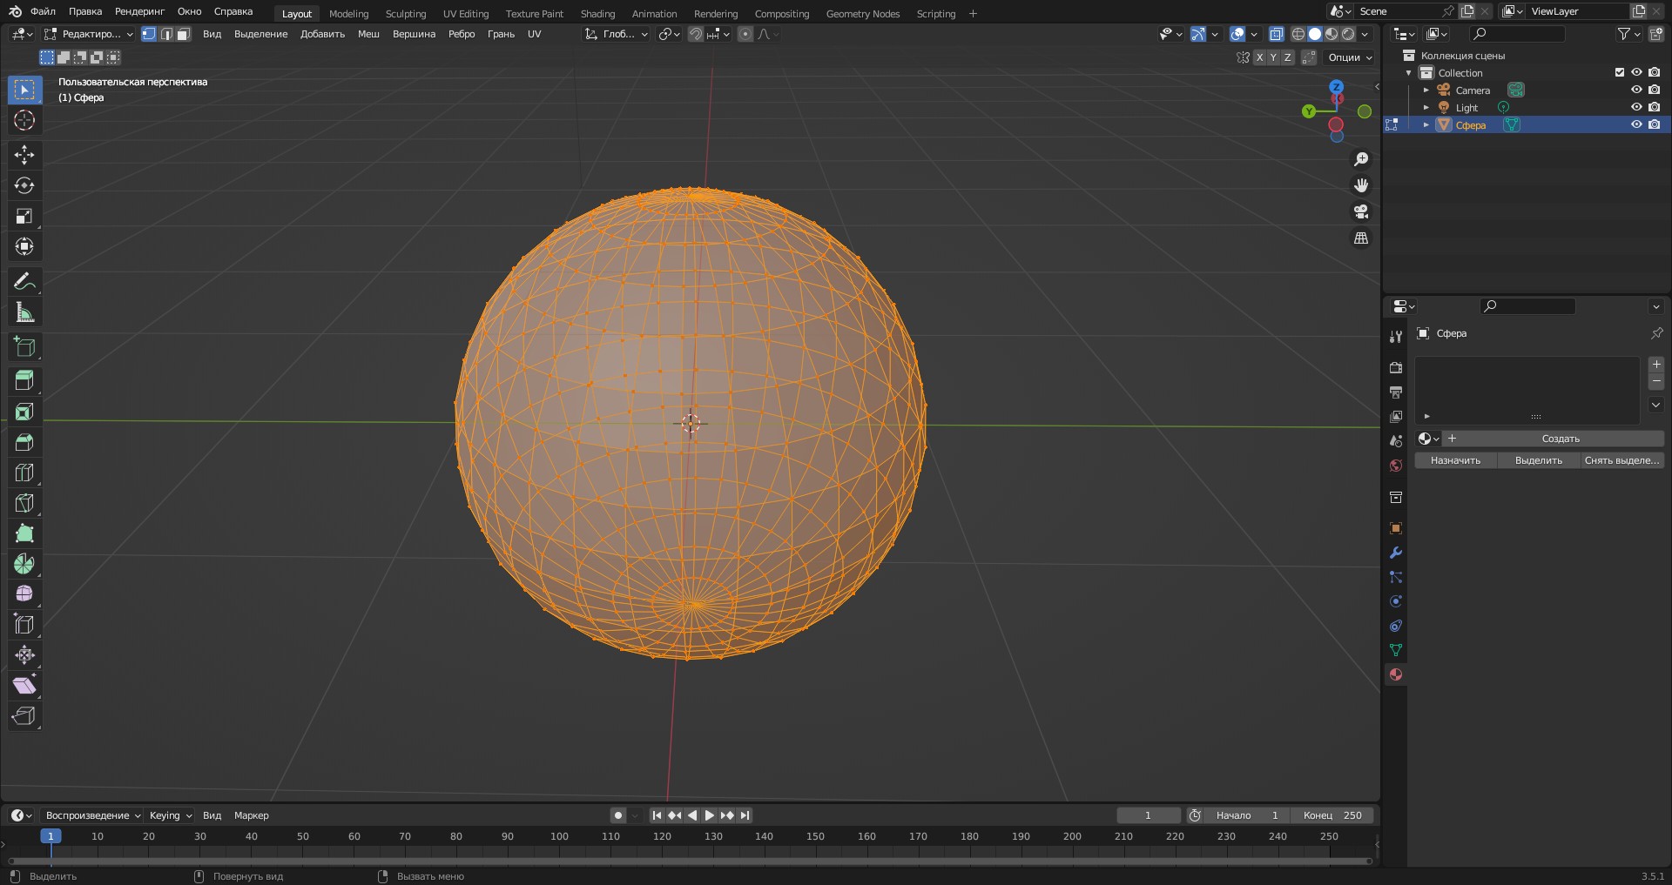Choose the Extrude Region tool
Image resolution: width=1672 pixels, height=885 pixels.
24,380
